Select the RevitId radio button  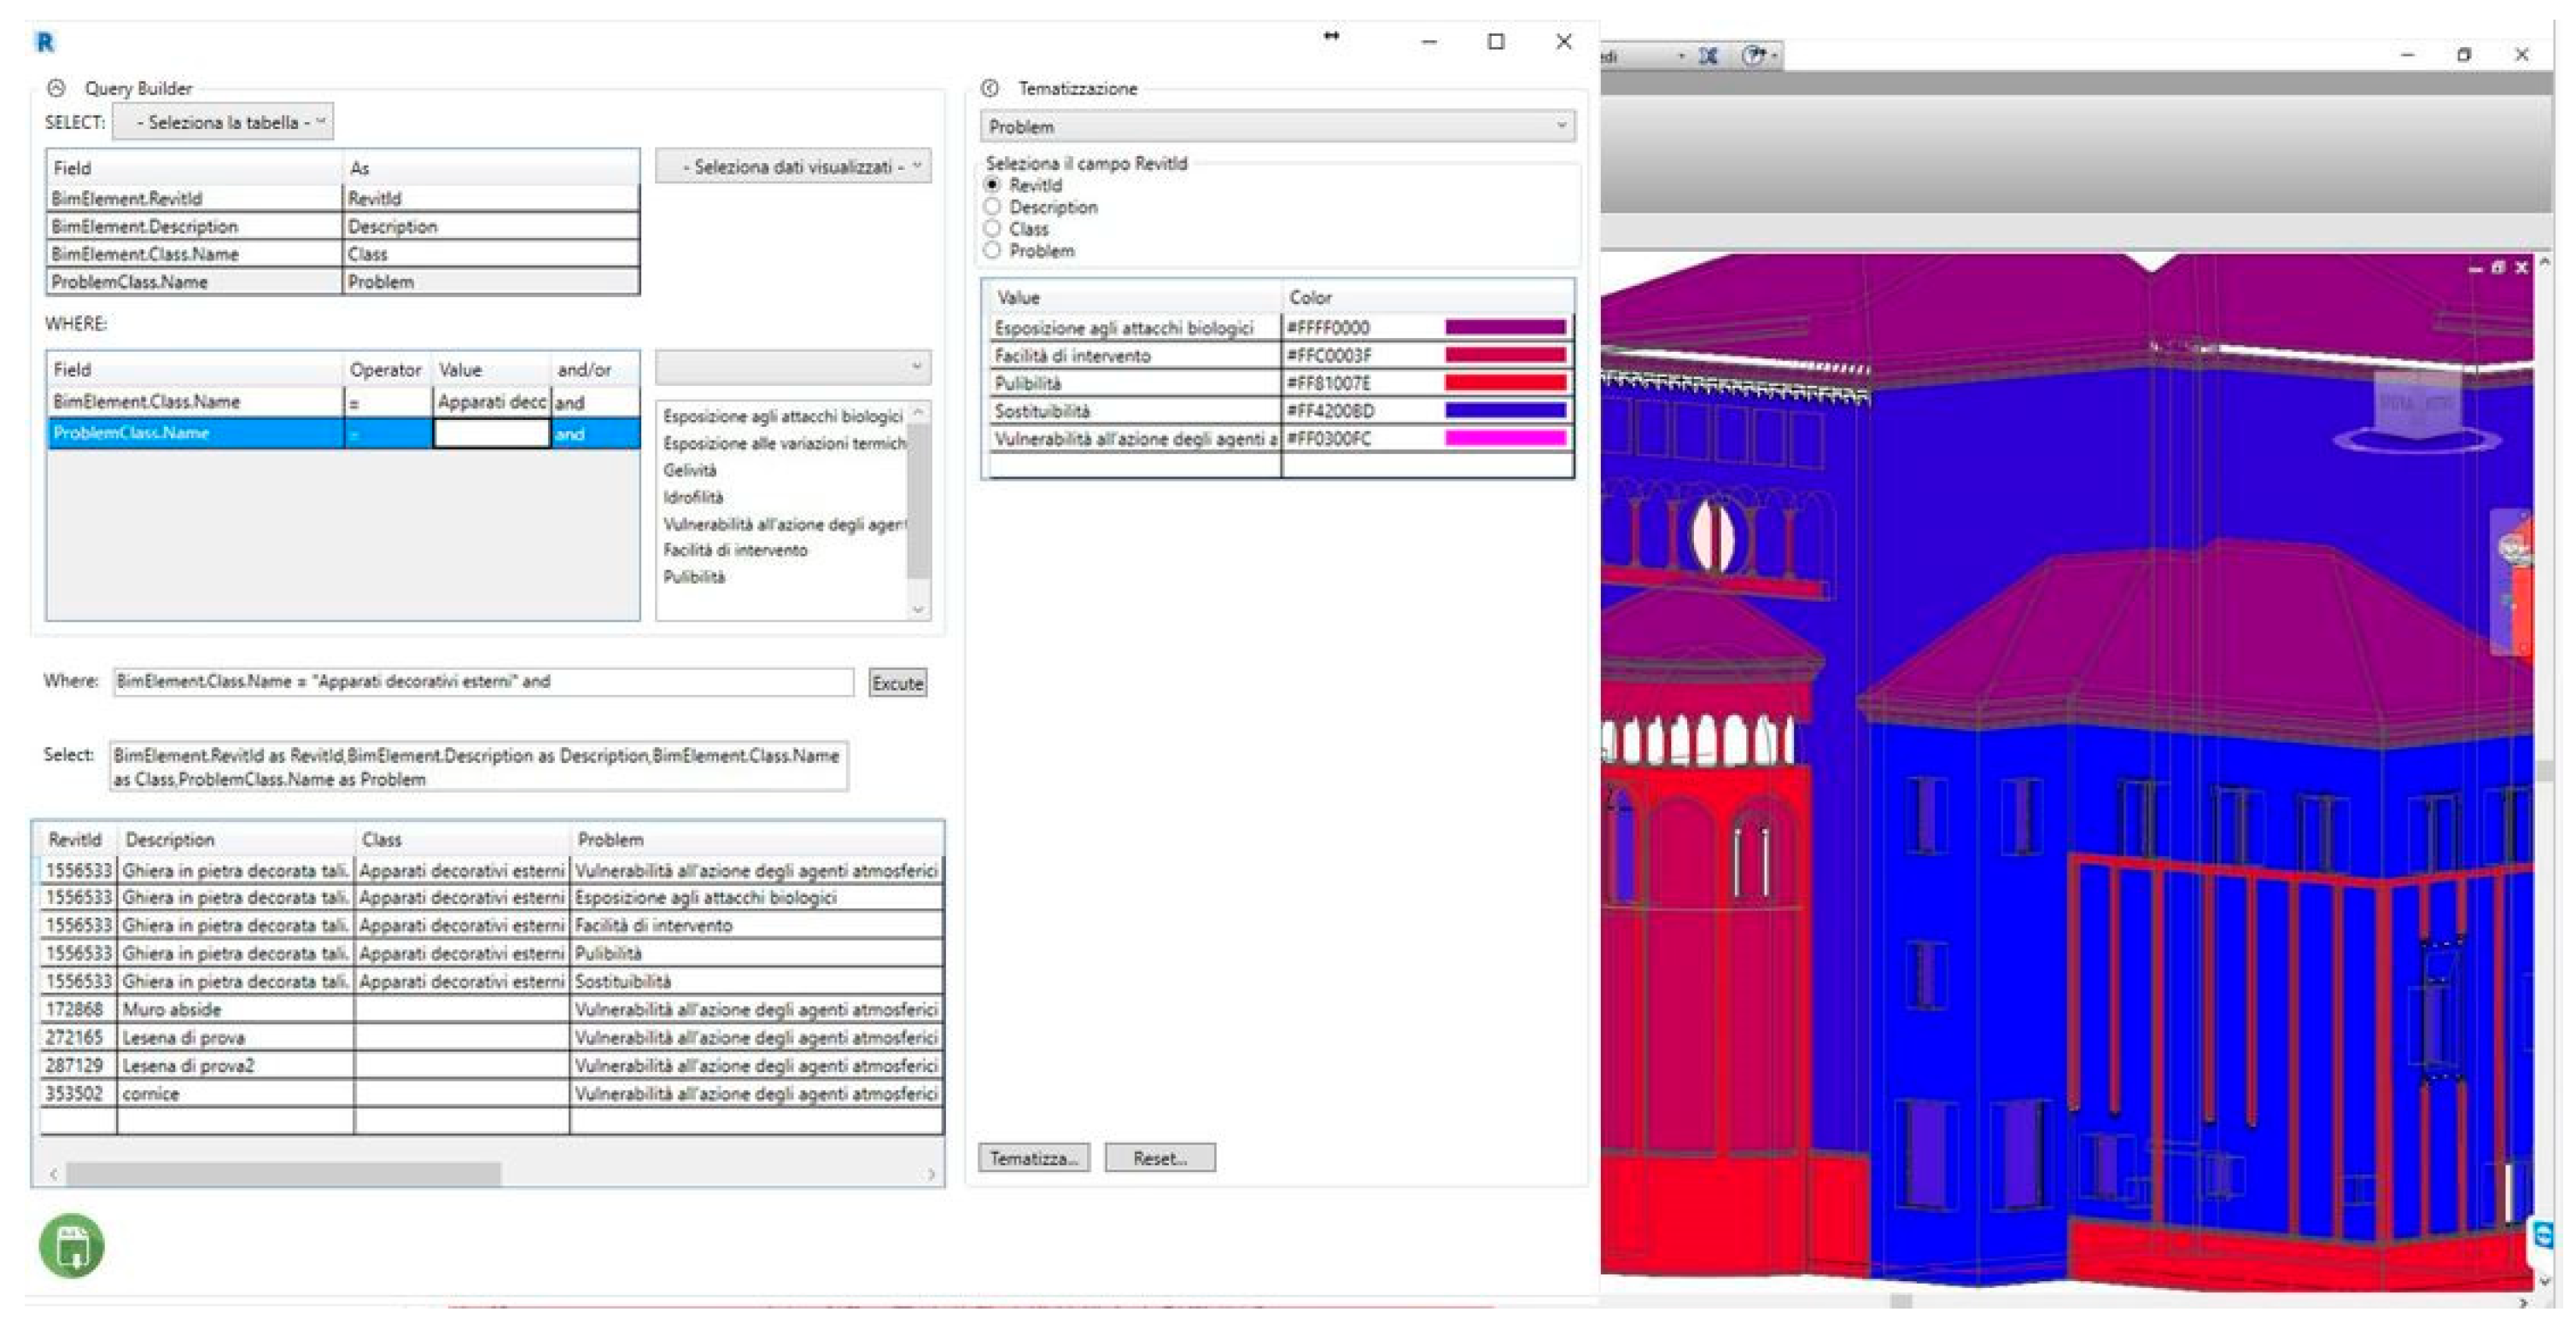[993, 185]
